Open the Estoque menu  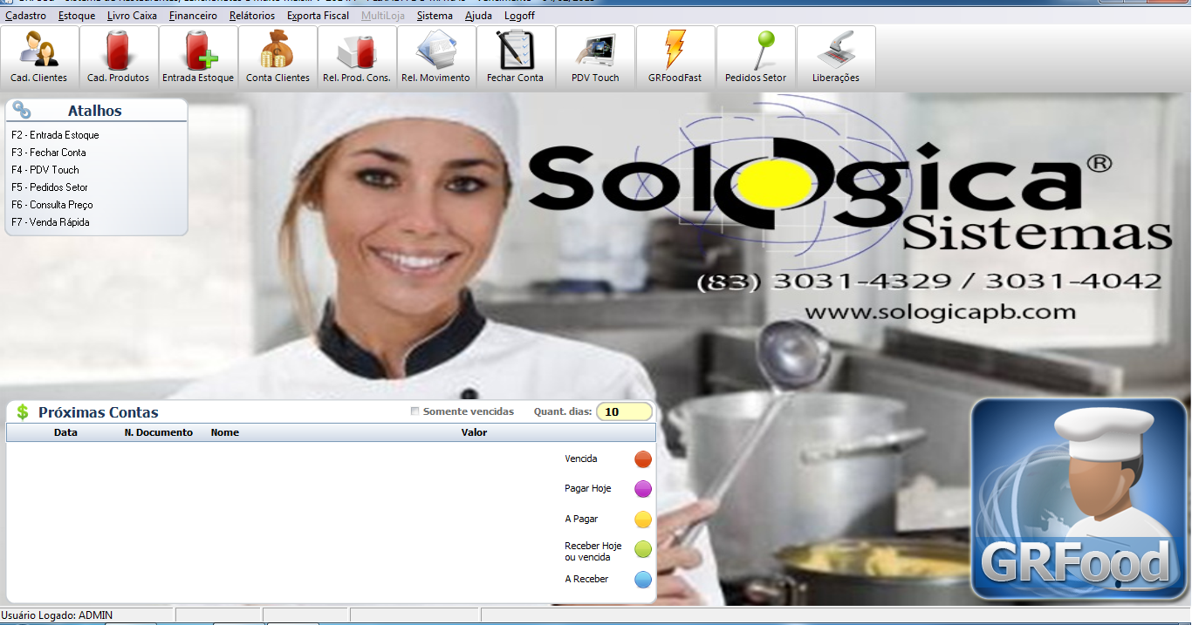tap(77, 16)
